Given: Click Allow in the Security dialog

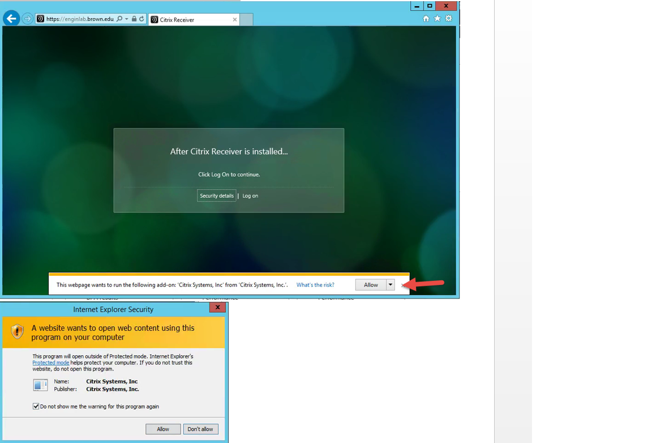Looking at the screenshot, I should click(x=163, y=429).
